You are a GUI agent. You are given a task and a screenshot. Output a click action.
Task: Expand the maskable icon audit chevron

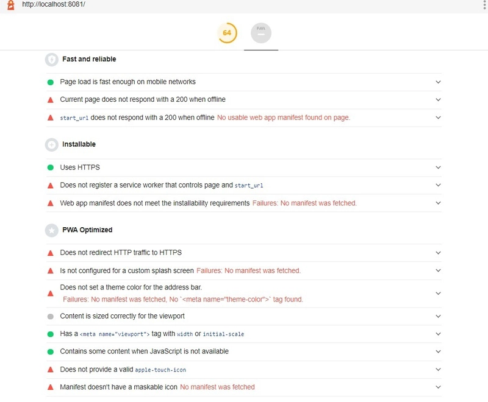pos(438,387)
